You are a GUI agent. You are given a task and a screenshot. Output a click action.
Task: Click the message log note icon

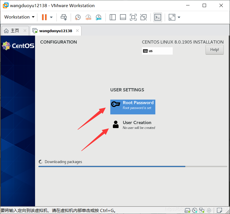(x=219, y=211)
